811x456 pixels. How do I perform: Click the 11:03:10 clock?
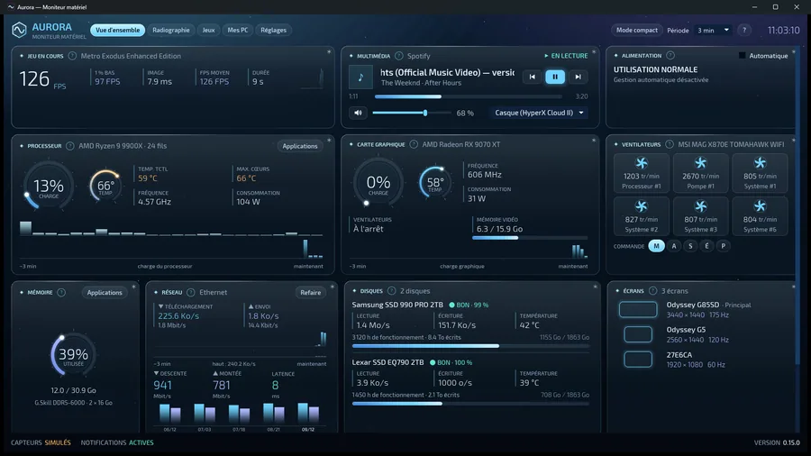(783, 30)
